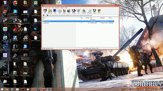Click the Uplay desktop icon

(x=5, y=30)
